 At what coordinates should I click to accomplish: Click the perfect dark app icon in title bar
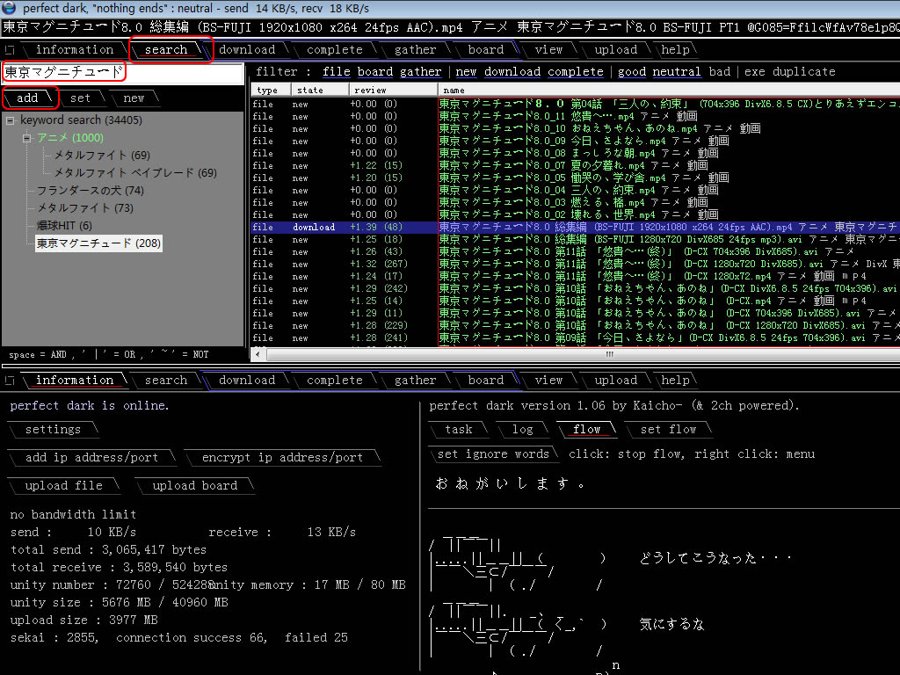click(9, 8)
